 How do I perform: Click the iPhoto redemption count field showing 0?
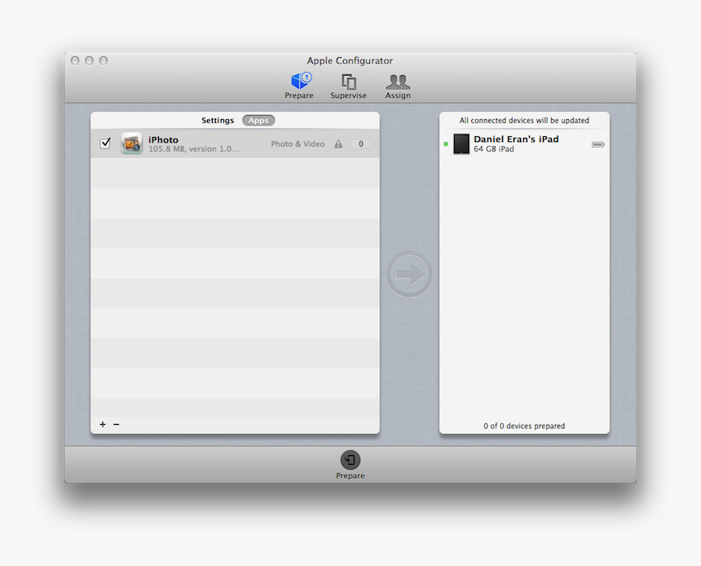(361, 144)
